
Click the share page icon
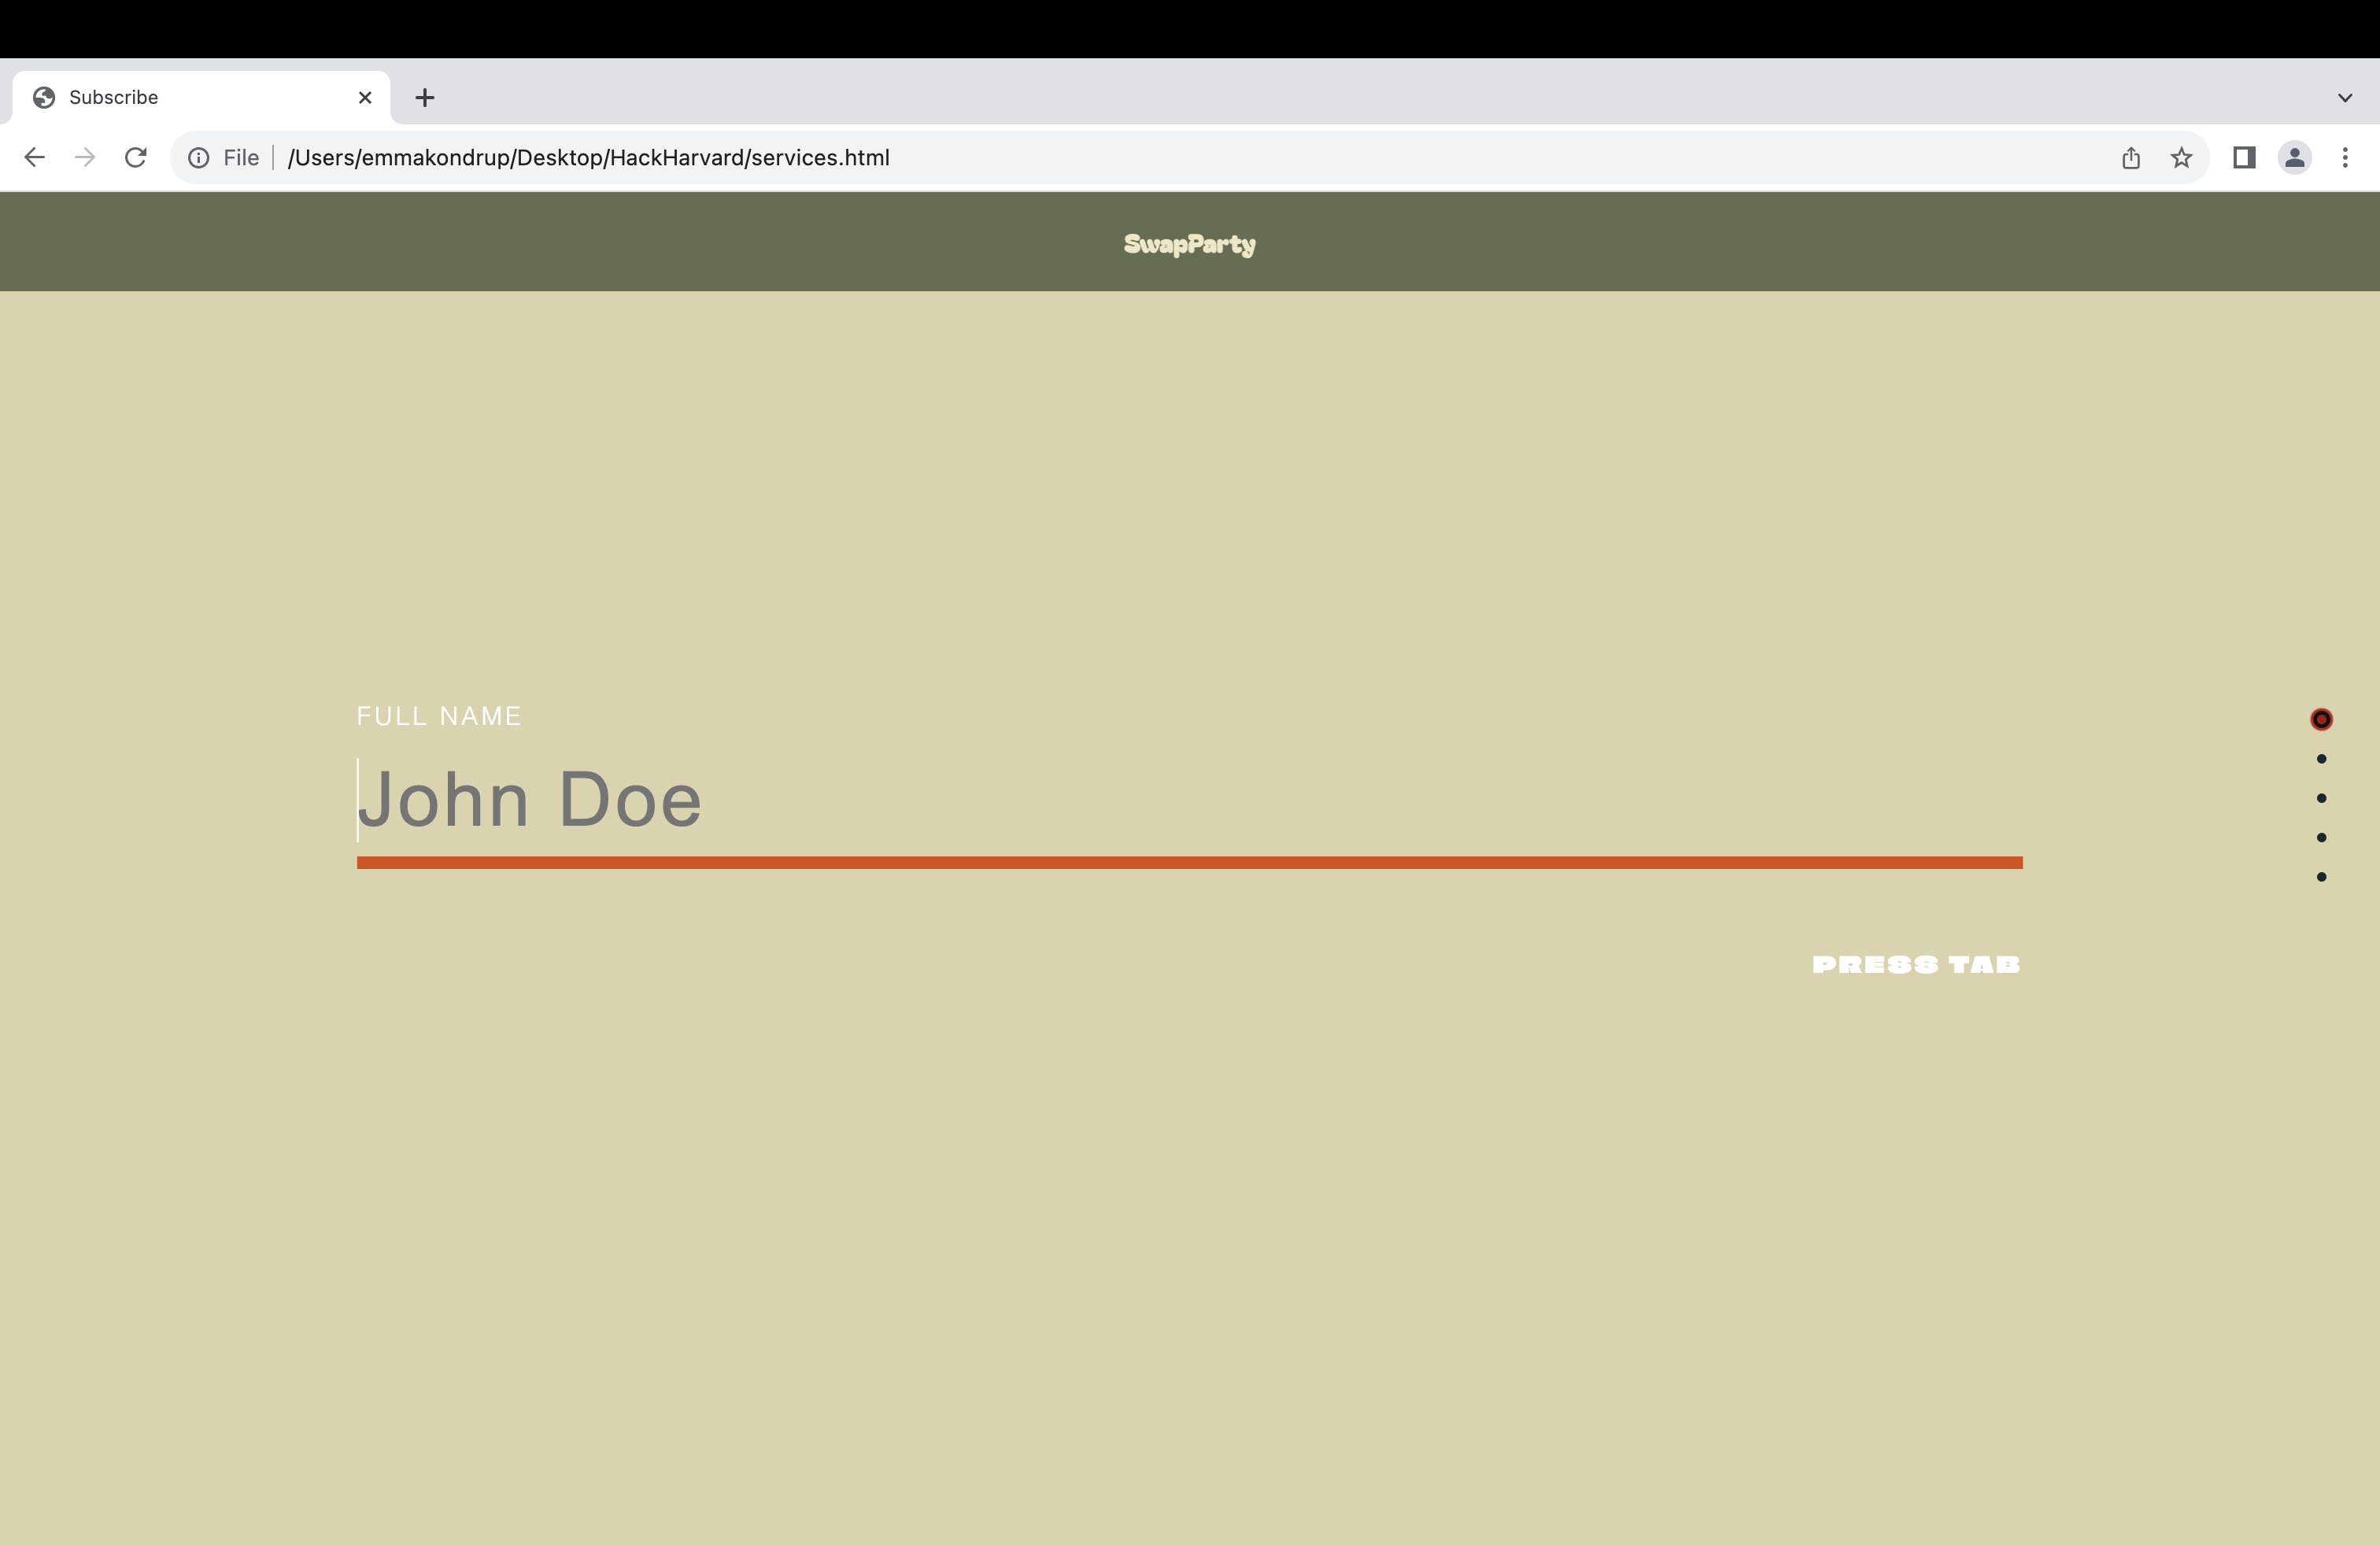click(2131, 158)
